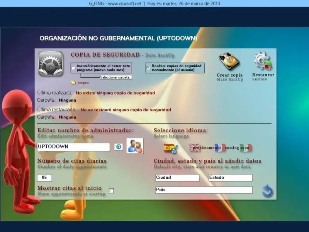Viewport: 309px width, 232px height.
Task: Click the administrator name field UPTODOWN
Action: pos(73,147)
